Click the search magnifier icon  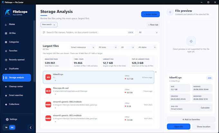(44, 33)
